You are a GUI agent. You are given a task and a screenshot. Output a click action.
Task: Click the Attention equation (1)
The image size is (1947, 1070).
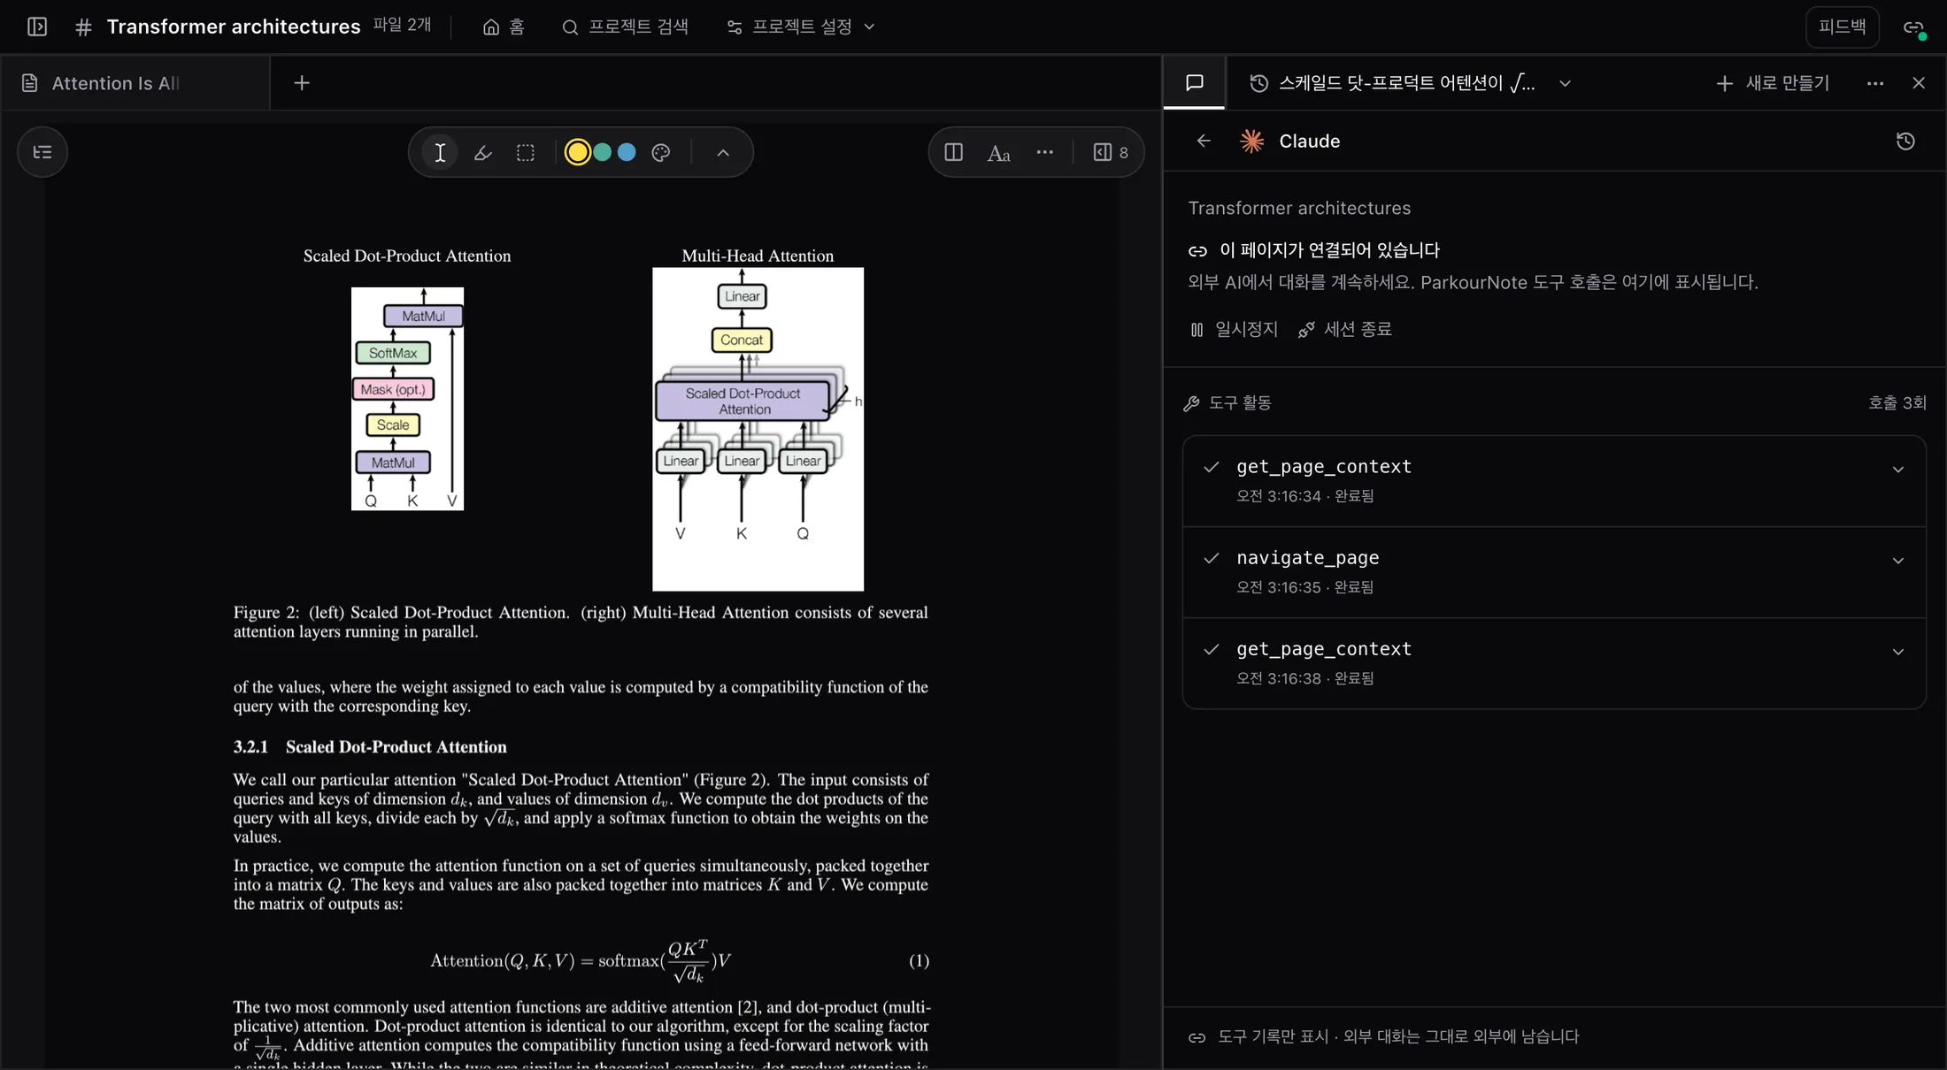(581, 961)
